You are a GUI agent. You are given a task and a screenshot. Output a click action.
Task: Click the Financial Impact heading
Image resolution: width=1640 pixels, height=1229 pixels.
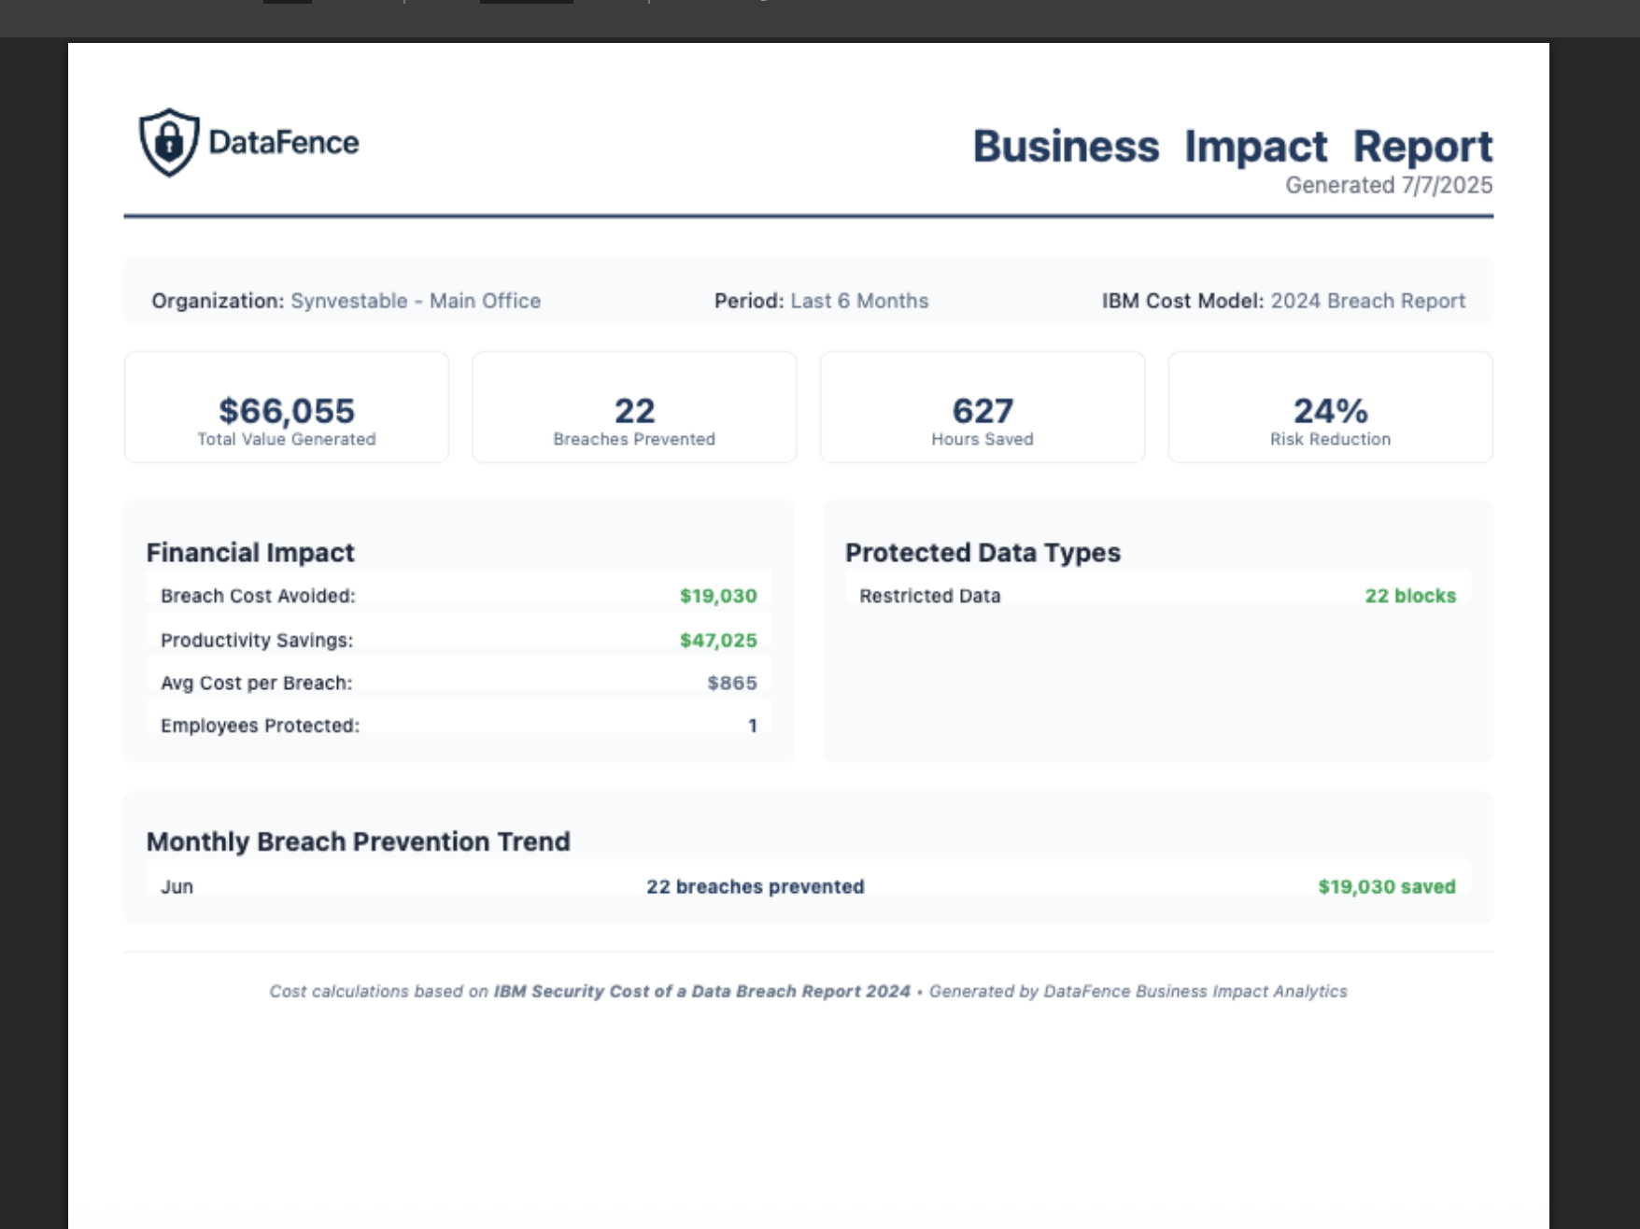(x=250, y=552)
